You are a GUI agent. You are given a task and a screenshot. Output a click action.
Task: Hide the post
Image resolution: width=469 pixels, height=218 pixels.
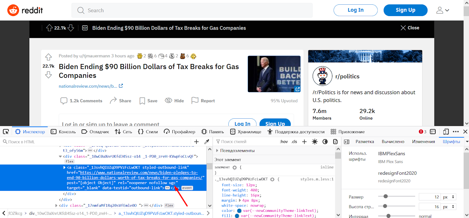point(174,101)
